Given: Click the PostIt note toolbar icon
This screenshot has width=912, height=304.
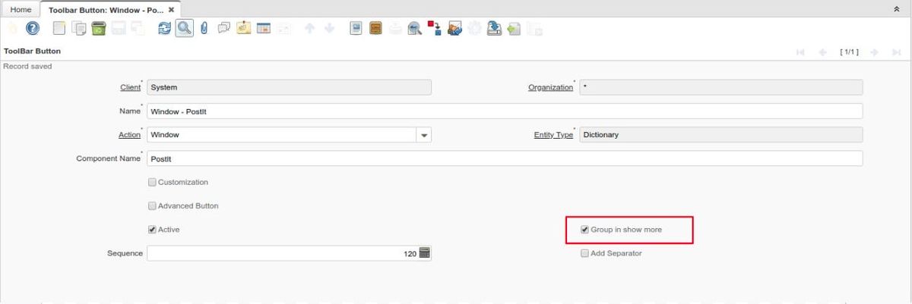Looking at the screenshot, I should [x=244, y=29].
